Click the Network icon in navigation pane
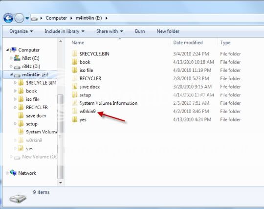264x209 pixels. tap(14, 173)
